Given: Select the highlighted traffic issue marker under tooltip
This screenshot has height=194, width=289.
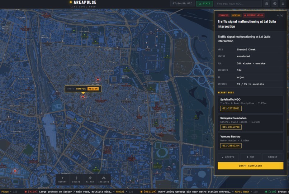Looking at the screenshot, I should click(83, 96).
